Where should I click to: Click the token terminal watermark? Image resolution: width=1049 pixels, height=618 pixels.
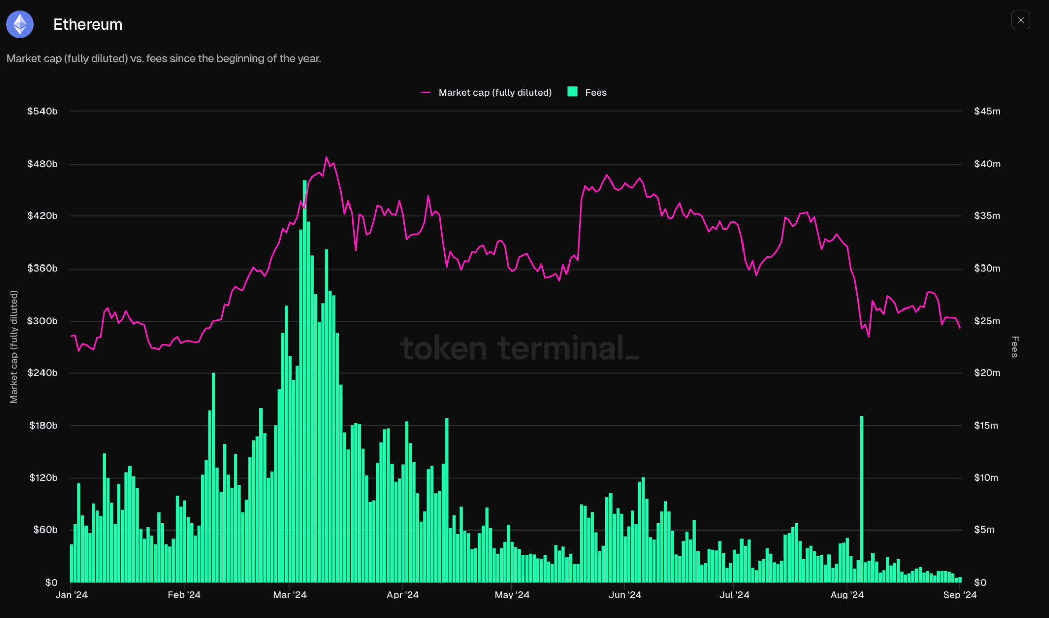[x=519, y=348]
